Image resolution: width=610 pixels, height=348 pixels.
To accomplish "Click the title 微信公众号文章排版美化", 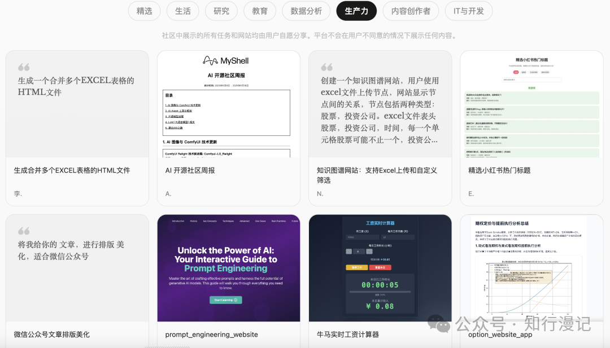I will (52, 334).
